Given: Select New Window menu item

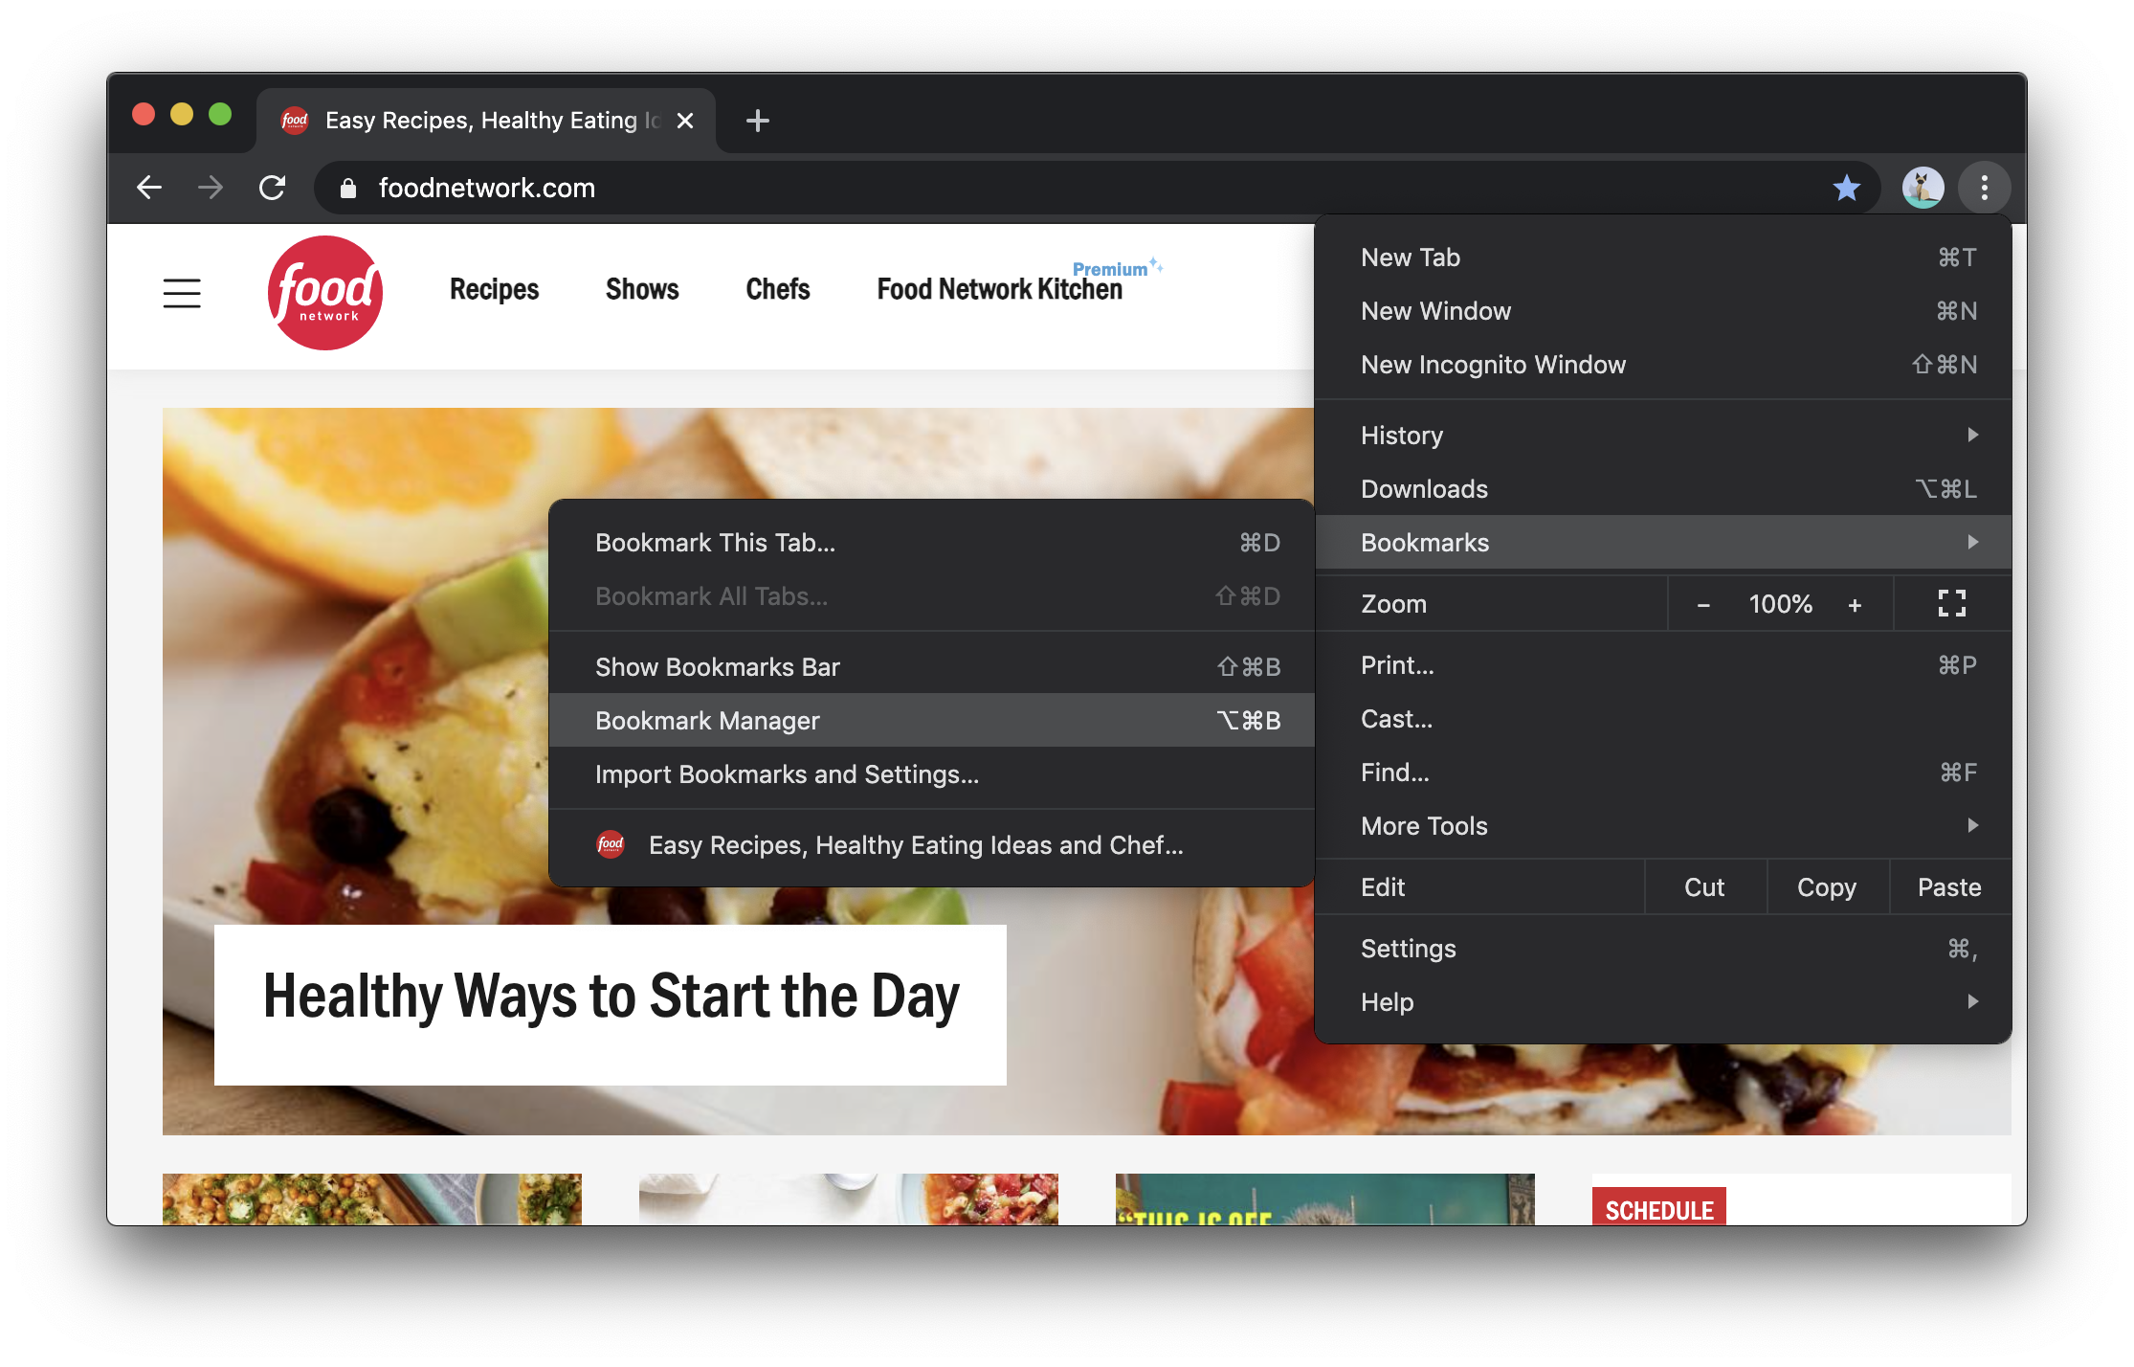Looking at the screenshot, I should [x=1663, y=311].
